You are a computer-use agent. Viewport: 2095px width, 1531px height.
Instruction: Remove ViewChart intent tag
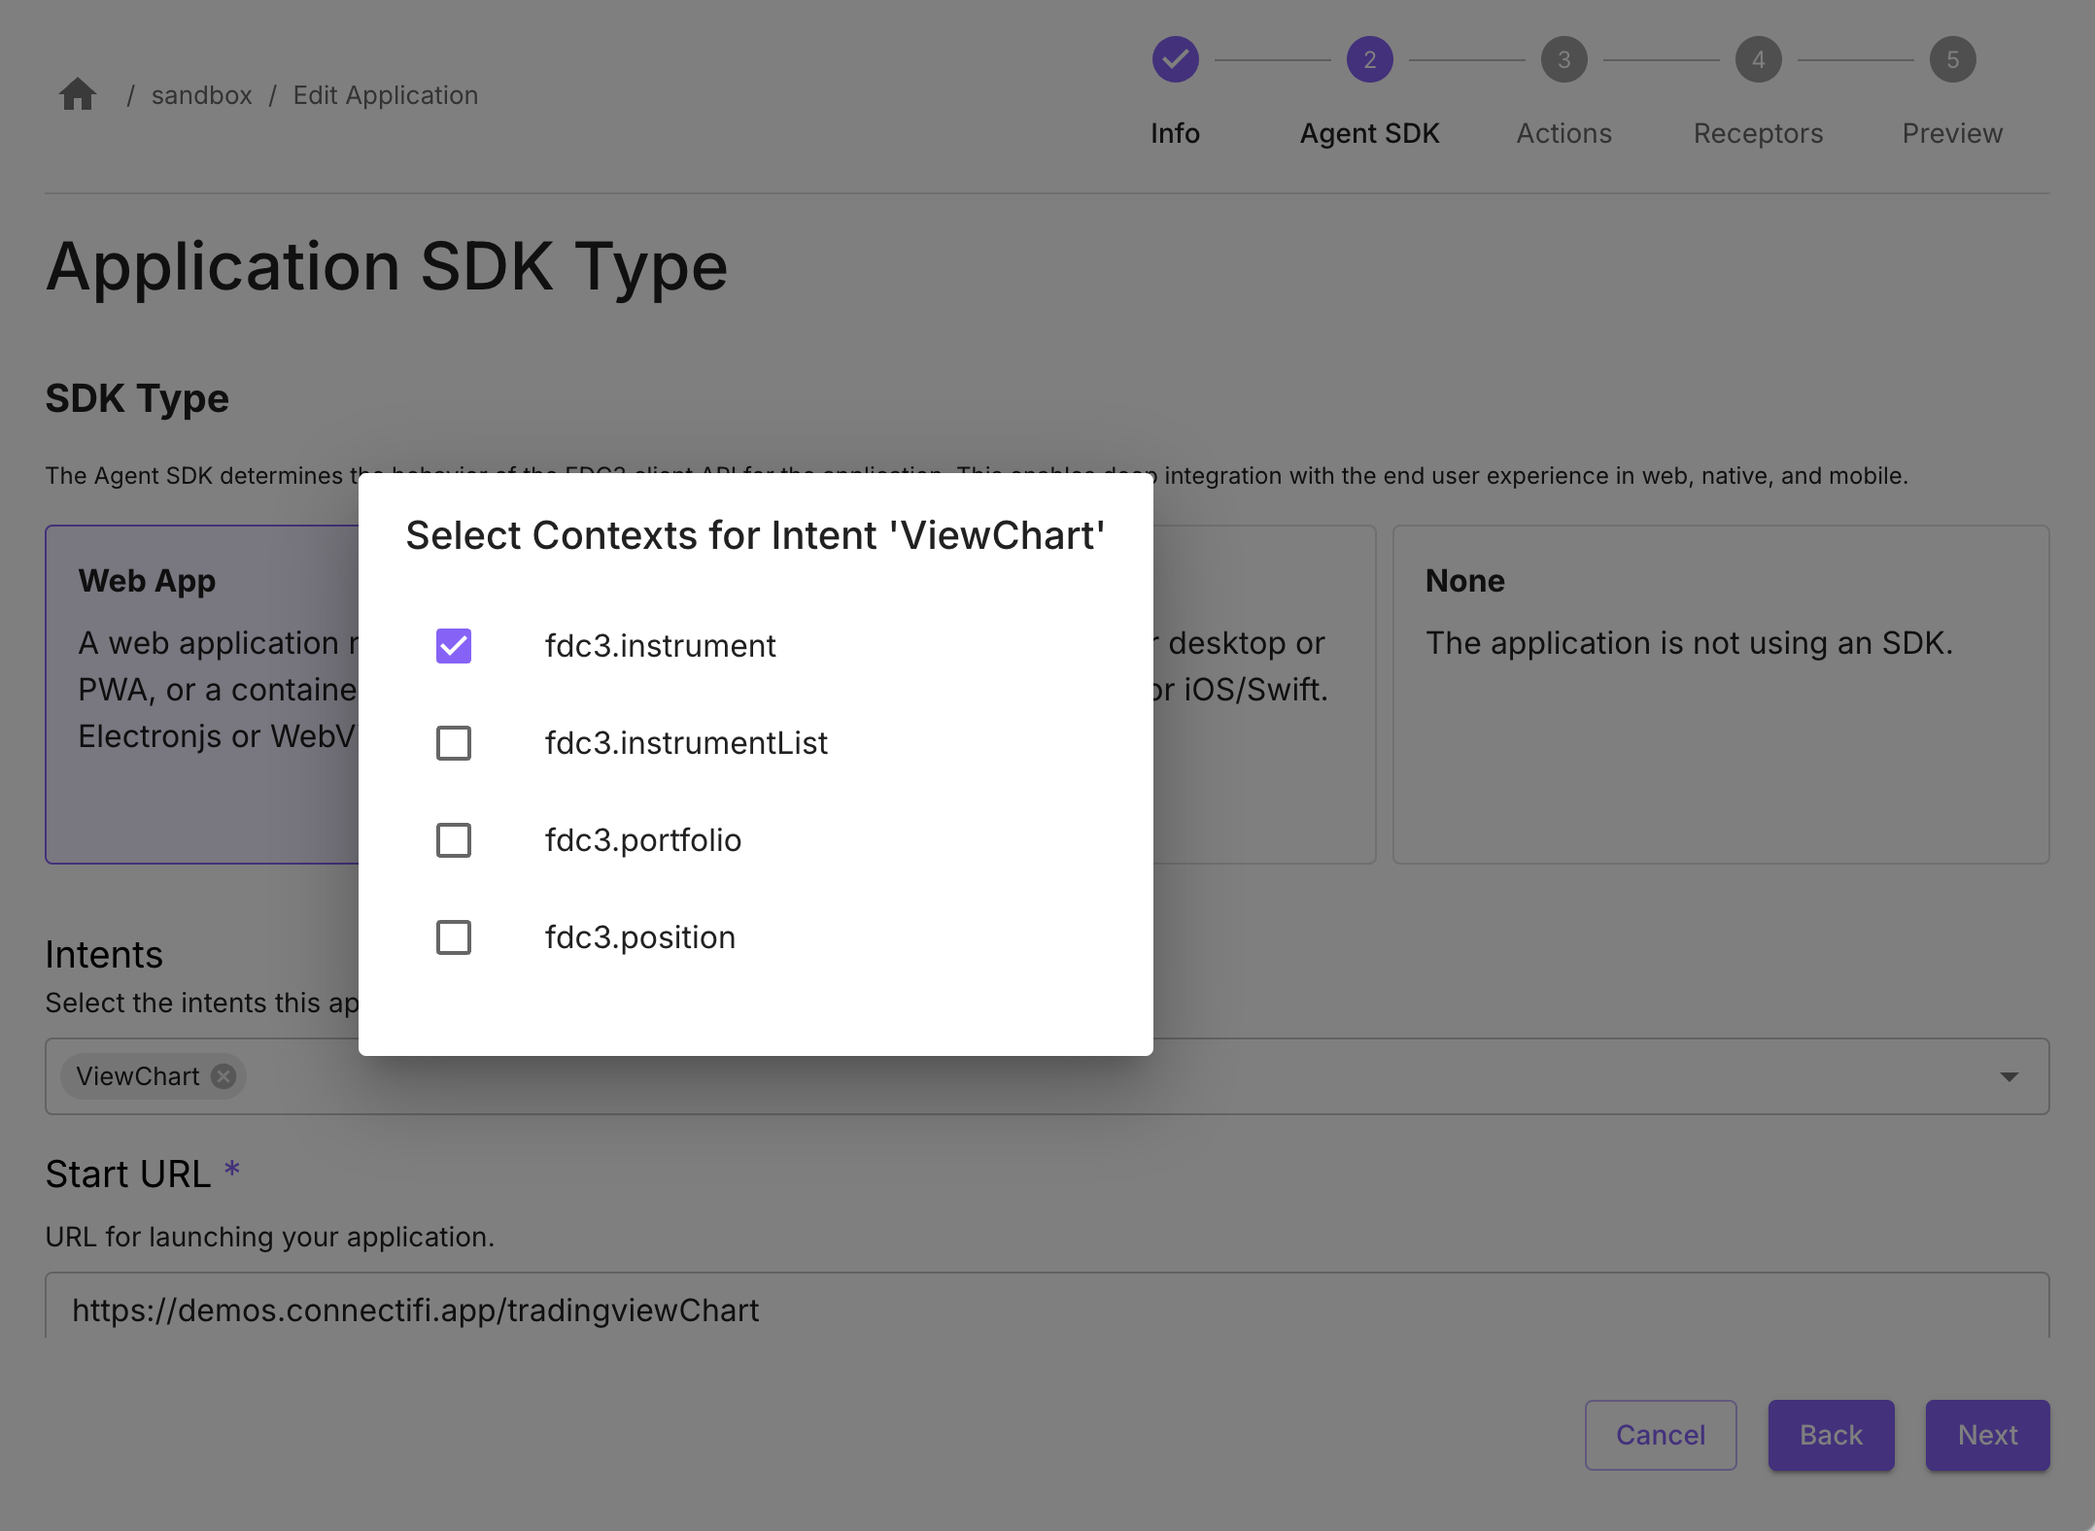[227, 1074]
